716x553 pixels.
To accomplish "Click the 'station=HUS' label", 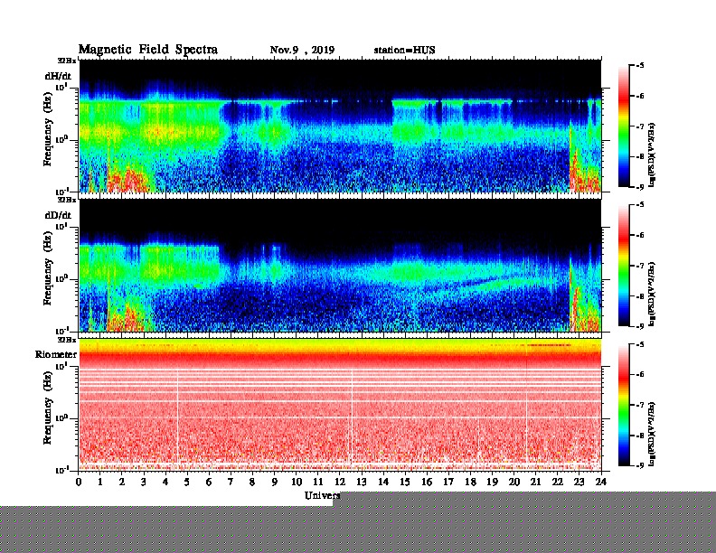I will (405, 50).
